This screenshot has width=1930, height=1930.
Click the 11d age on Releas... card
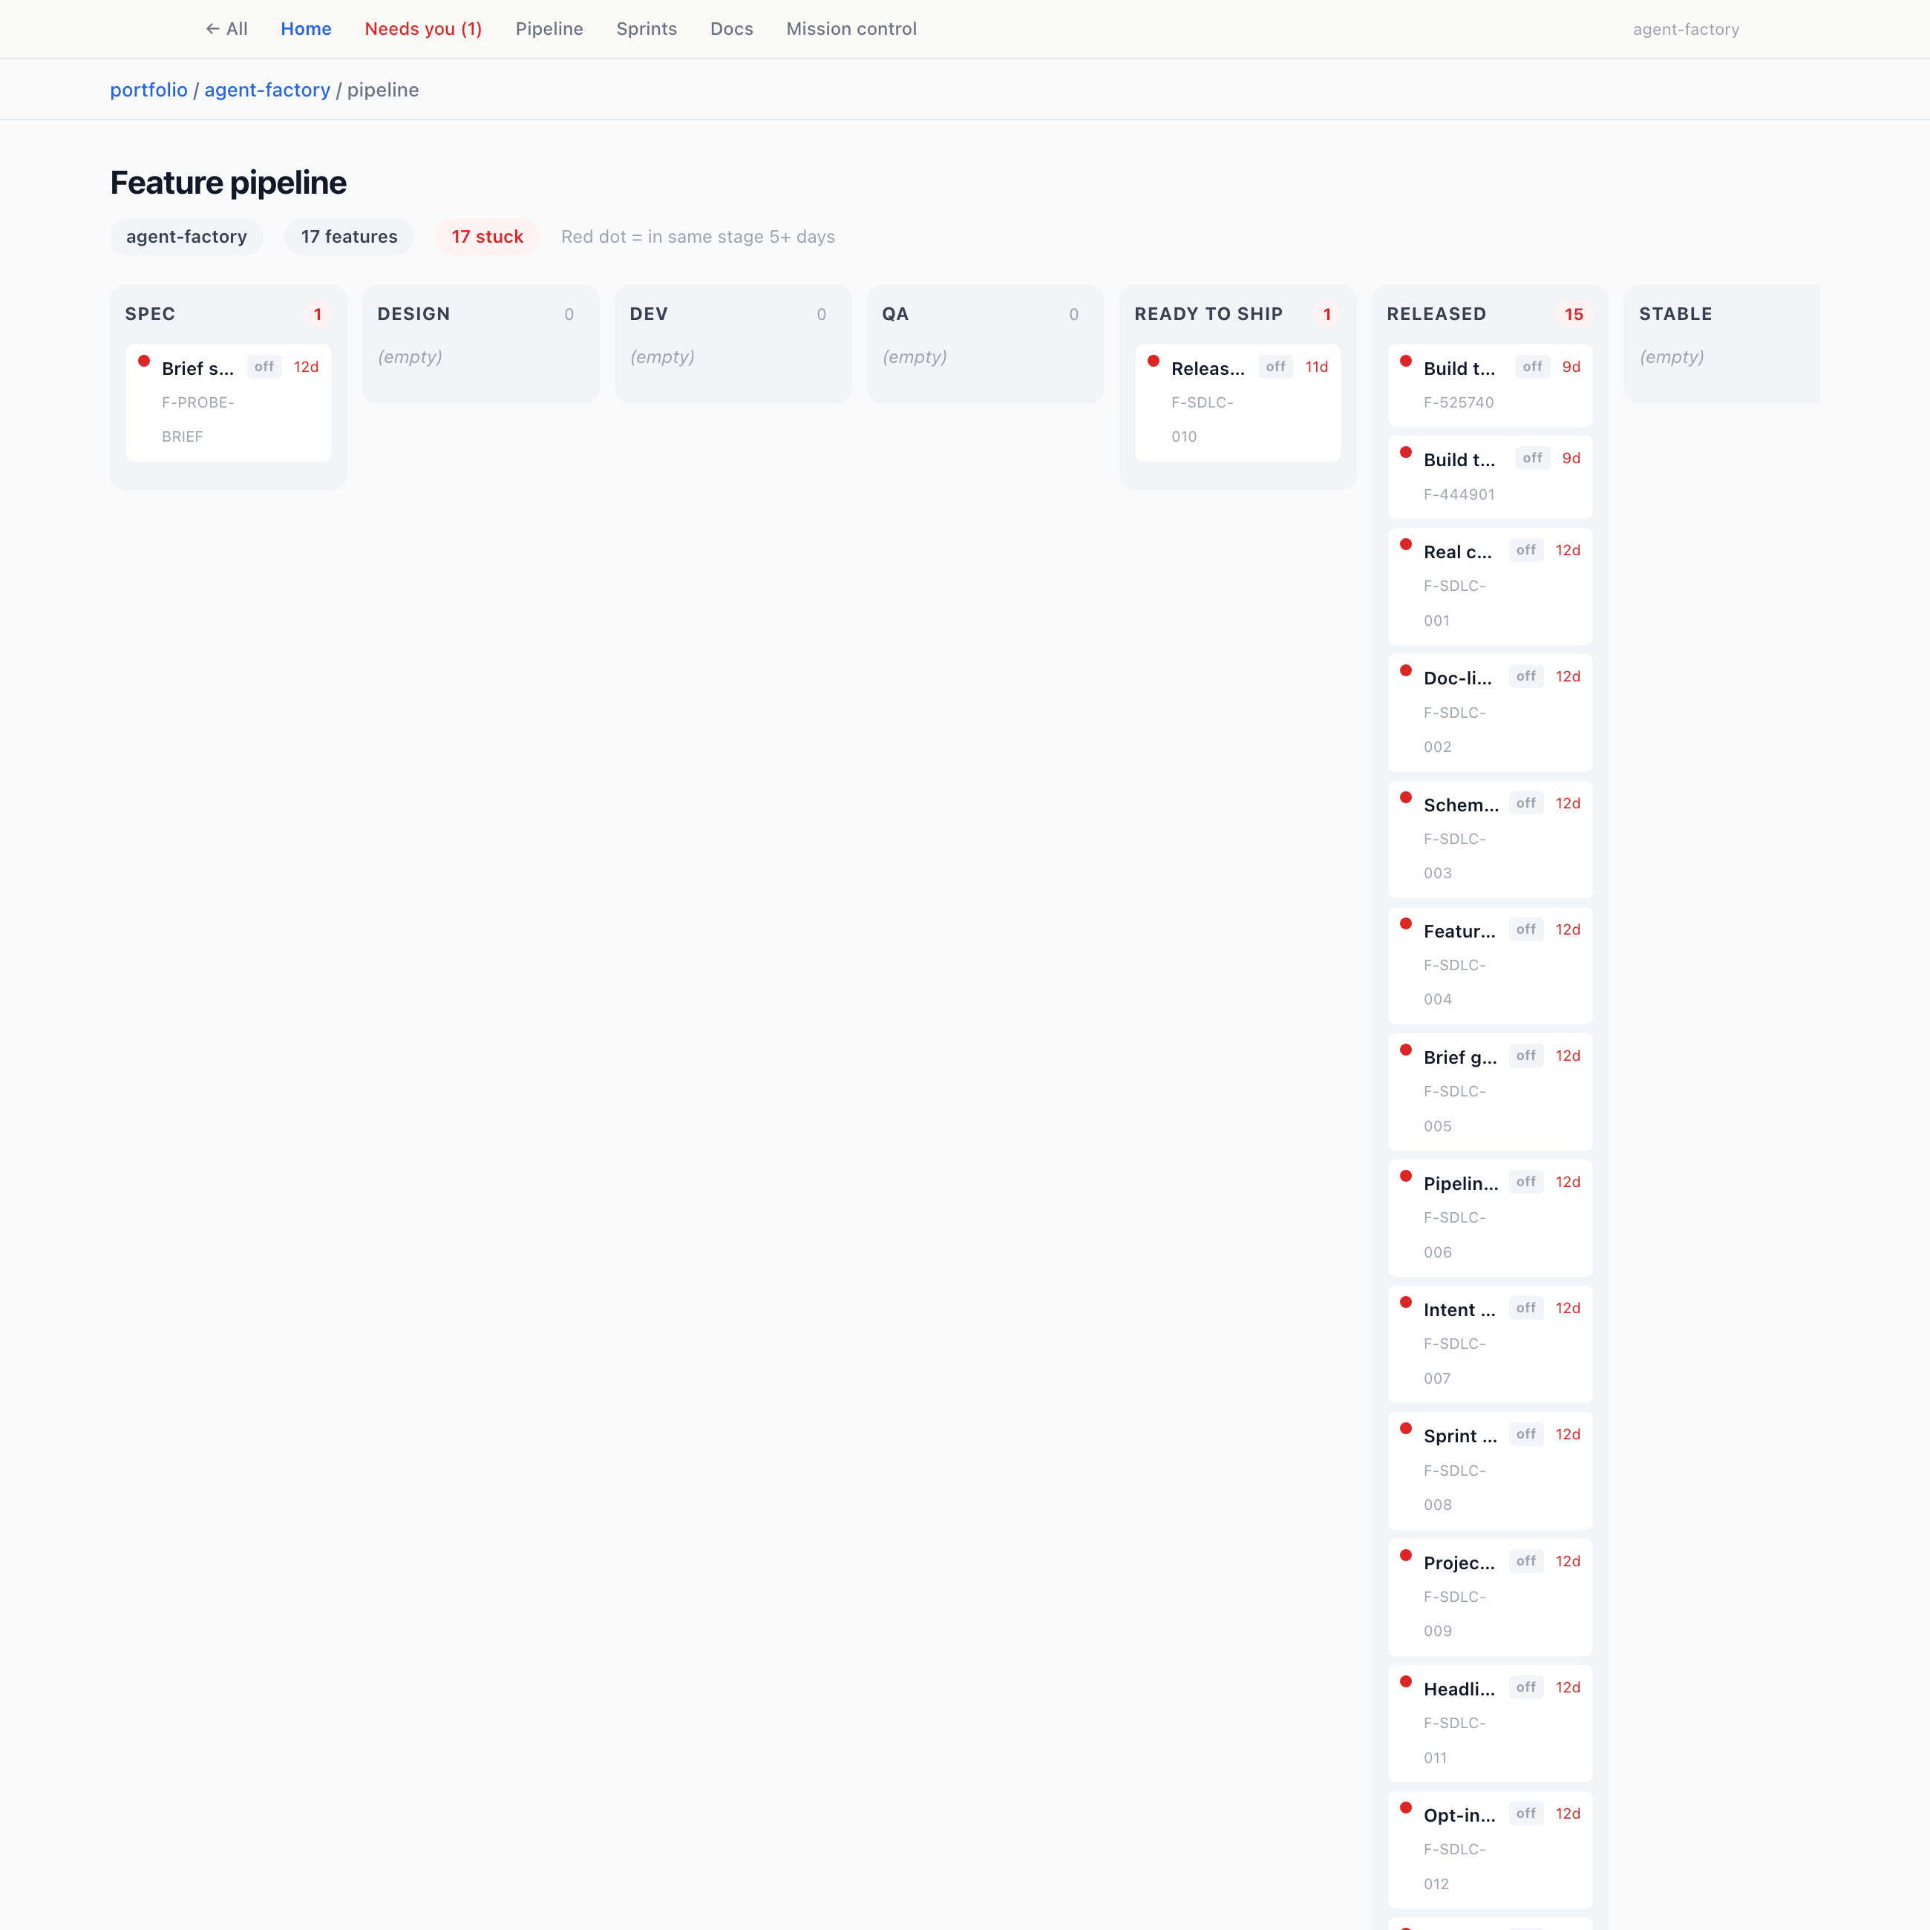coord(1317,367)
